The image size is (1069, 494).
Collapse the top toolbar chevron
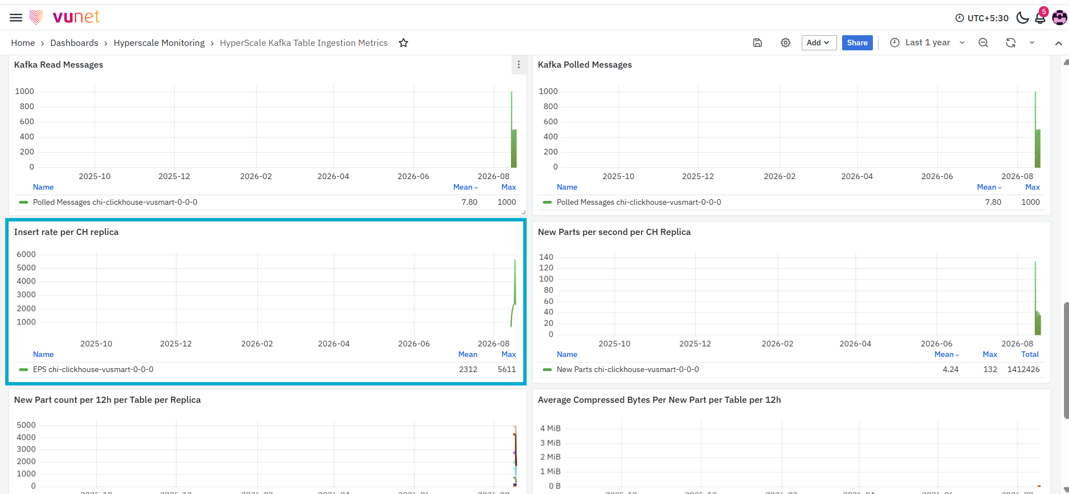tap(1058, 43)
